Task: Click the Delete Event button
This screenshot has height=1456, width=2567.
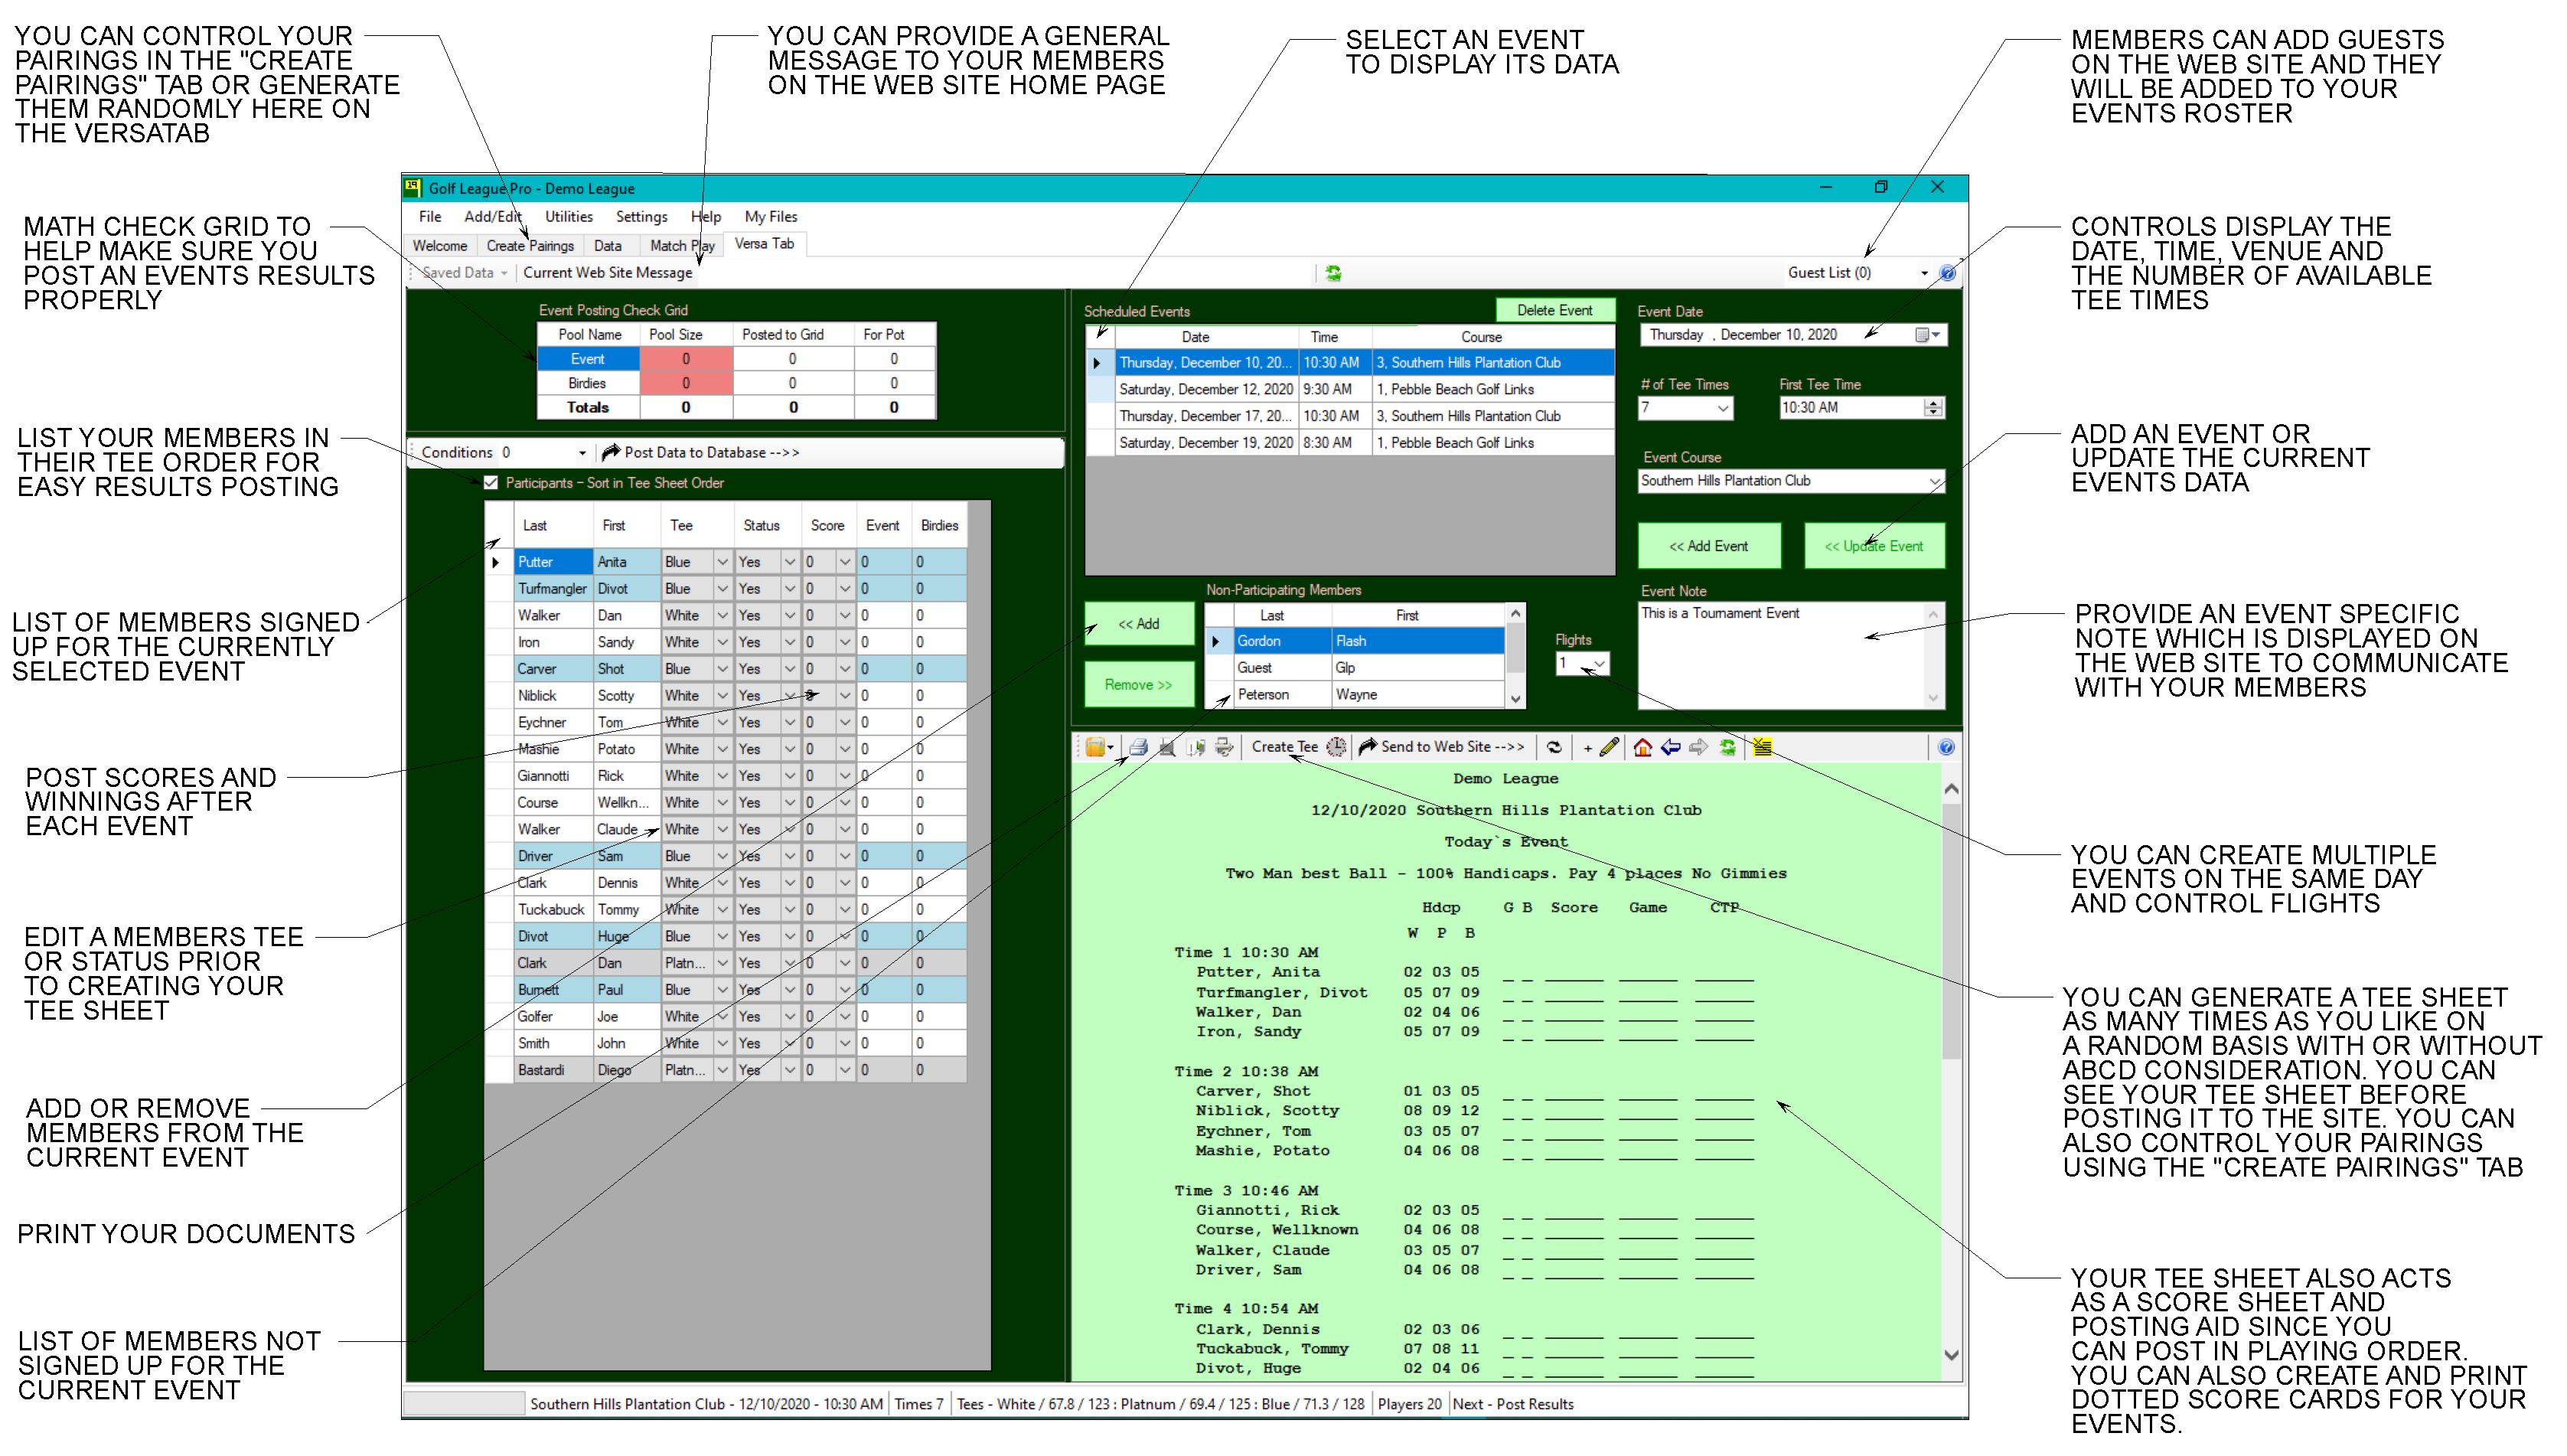Action: point(1554,311)
